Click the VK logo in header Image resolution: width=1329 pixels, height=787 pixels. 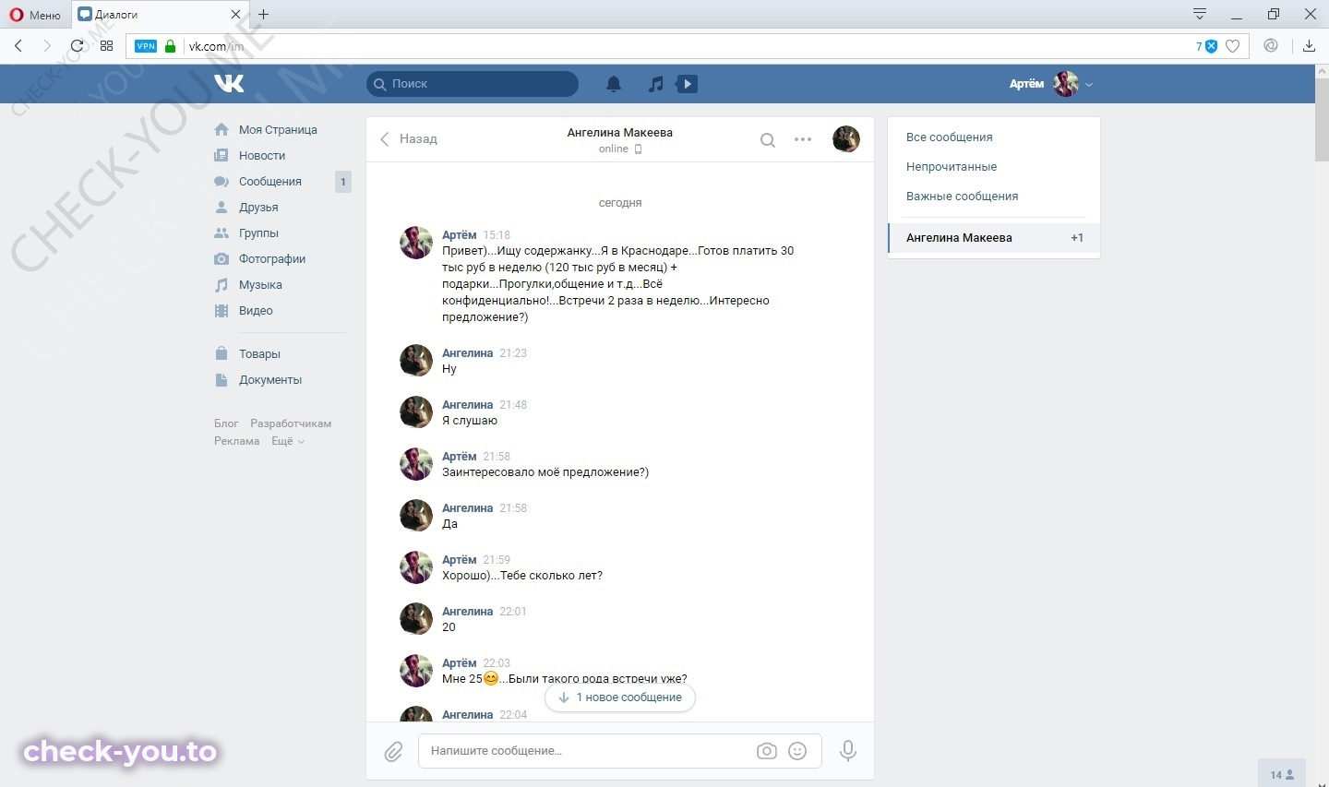coord(229,83)
